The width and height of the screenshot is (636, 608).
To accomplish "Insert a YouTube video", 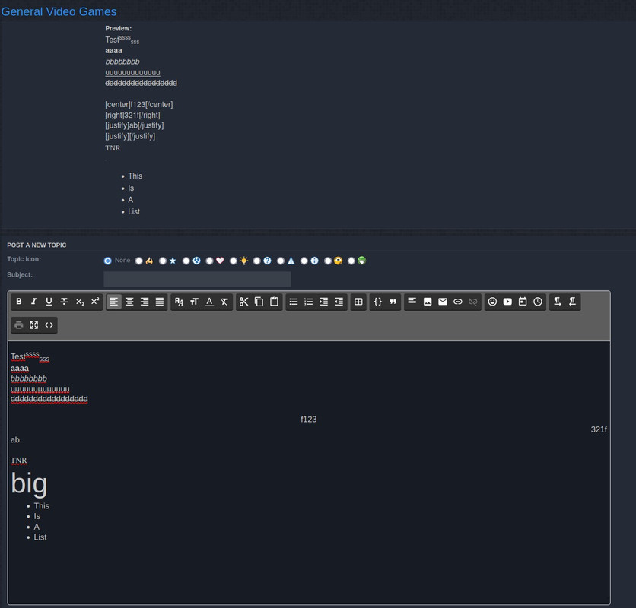I will pyautogui.click(x=507, y=302).
